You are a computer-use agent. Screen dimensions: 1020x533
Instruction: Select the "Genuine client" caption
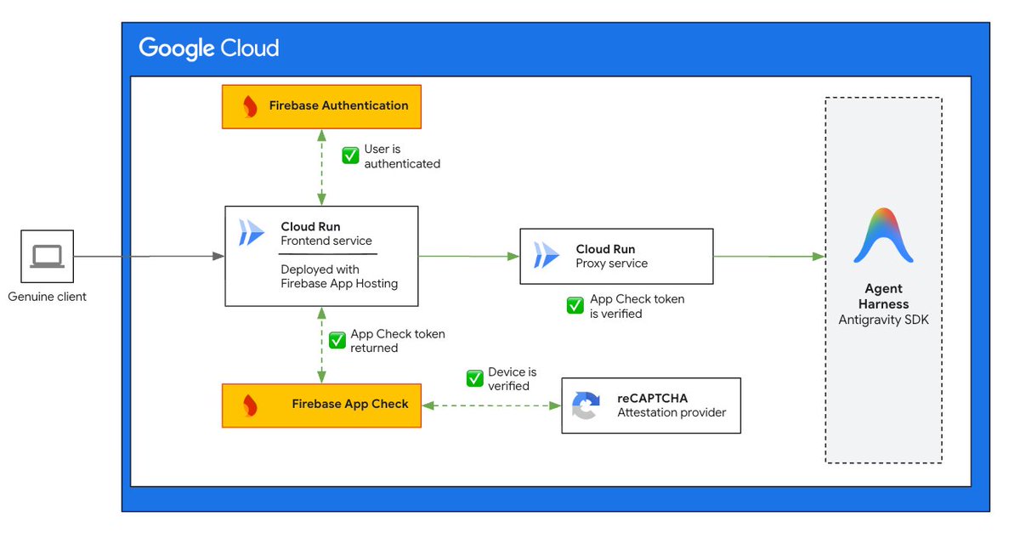[48, 297]
